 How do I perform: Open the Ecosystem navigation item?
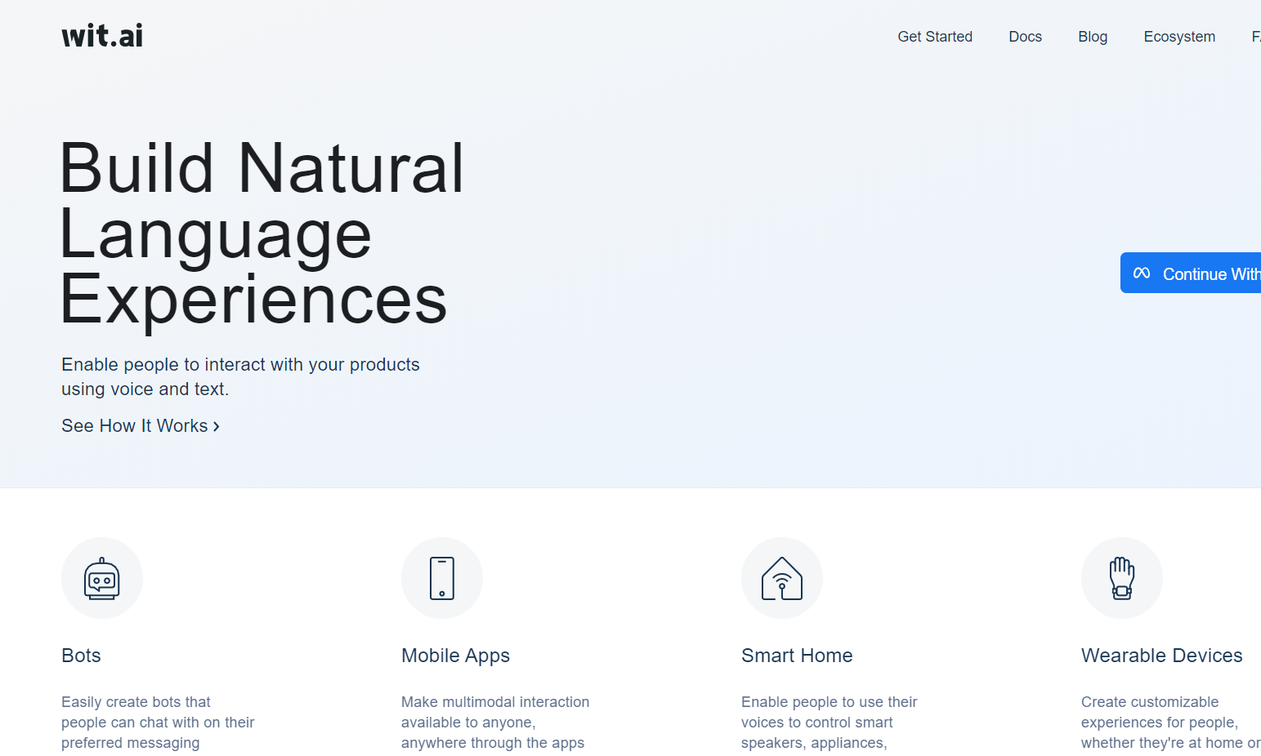(1179, 37)
